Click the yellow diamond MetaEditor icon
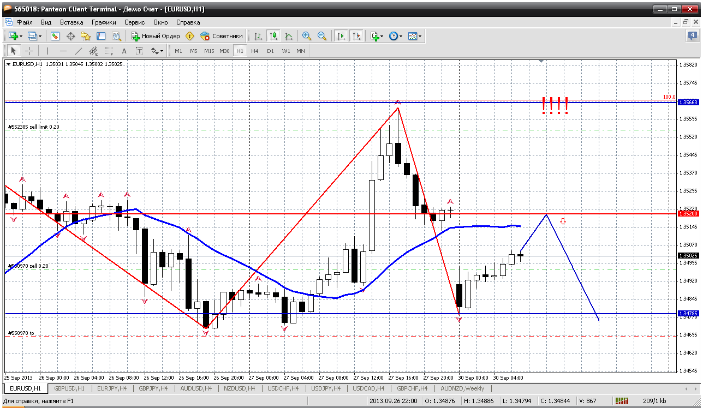Viewport: 703px width, 408px height. pyautogui.click(x=190, y=36)
